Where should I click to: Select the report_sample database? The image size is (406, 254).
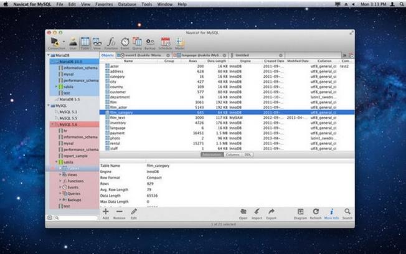click(x=75, y=156)
